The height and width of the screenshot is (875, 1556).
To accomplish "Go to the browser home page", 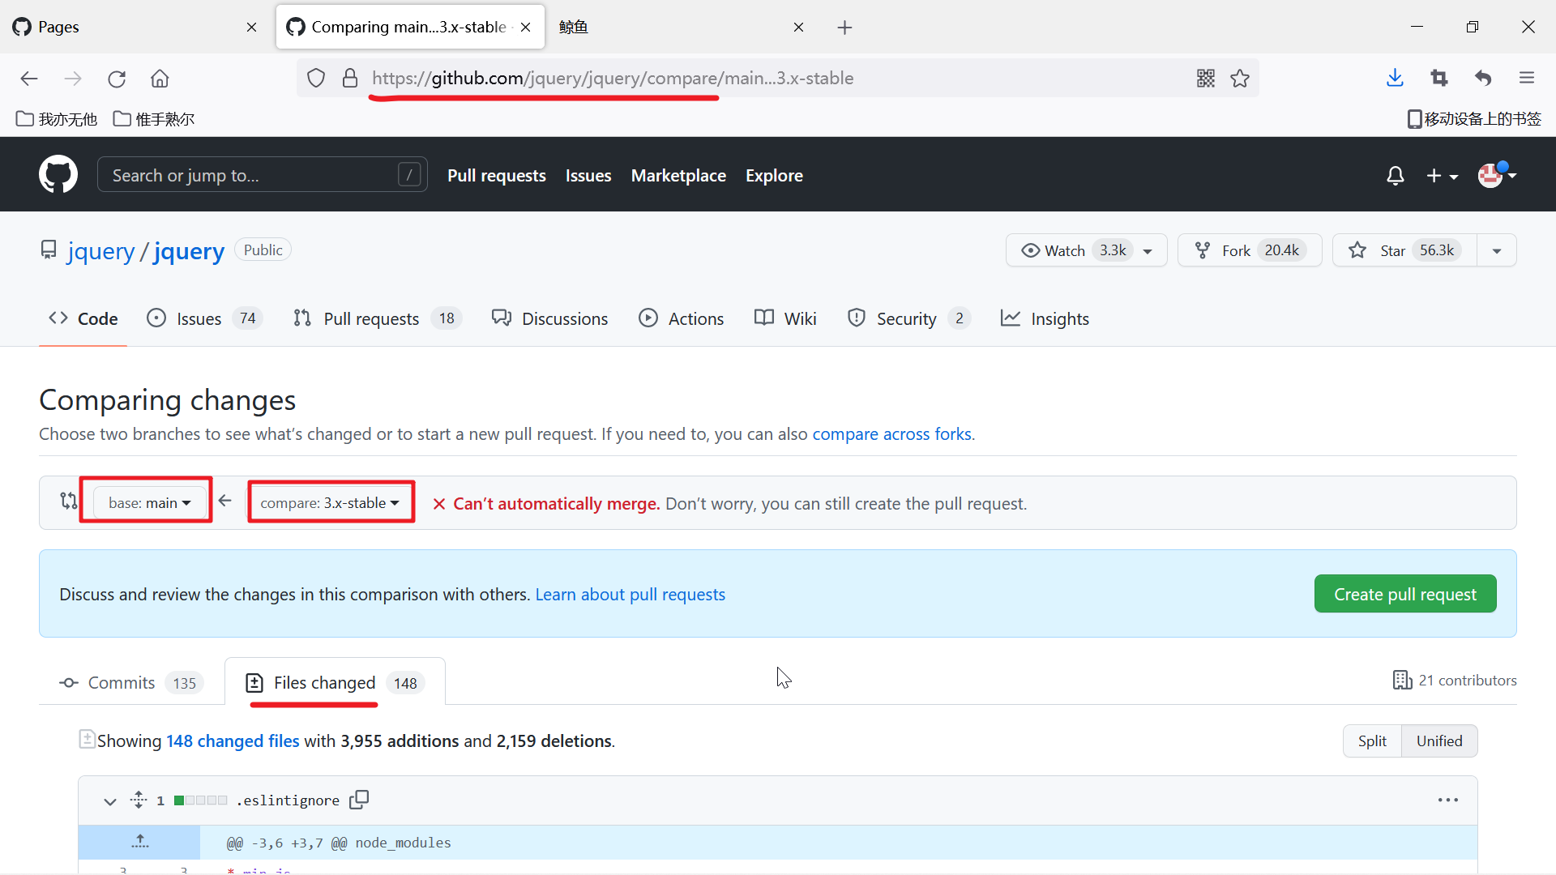I will [160, 79].
